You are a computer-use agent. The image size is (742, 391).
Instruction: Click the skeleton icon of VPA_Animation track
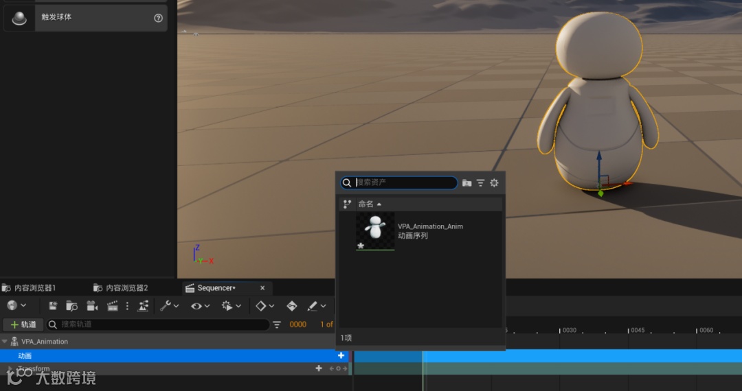(14, 342)
